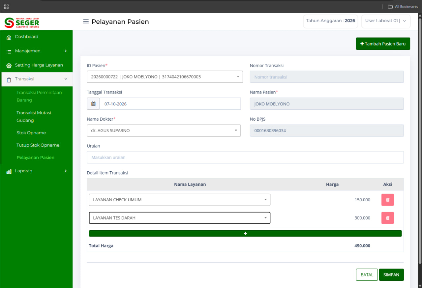Viewport: 422px width, 288px height.
Task: Add a new item row with green plus bar
Action: (x=245, y=233)
